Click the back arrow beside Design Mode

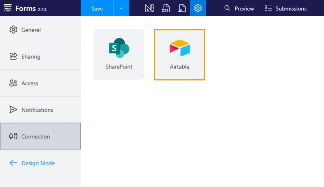13,163
